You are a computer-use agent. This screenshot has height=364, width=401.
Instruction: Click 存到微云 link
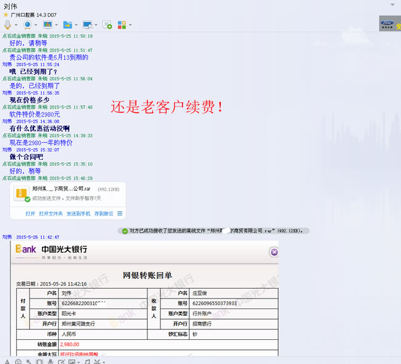[104, 213]
